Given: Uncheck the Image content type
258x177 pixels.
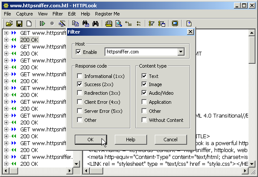Looking at the screenshot, I should pos(144,84).
